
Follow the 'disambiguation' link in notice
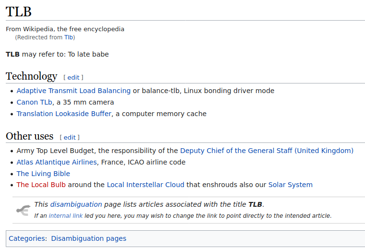pyautogui.click(x=76, y=204)
